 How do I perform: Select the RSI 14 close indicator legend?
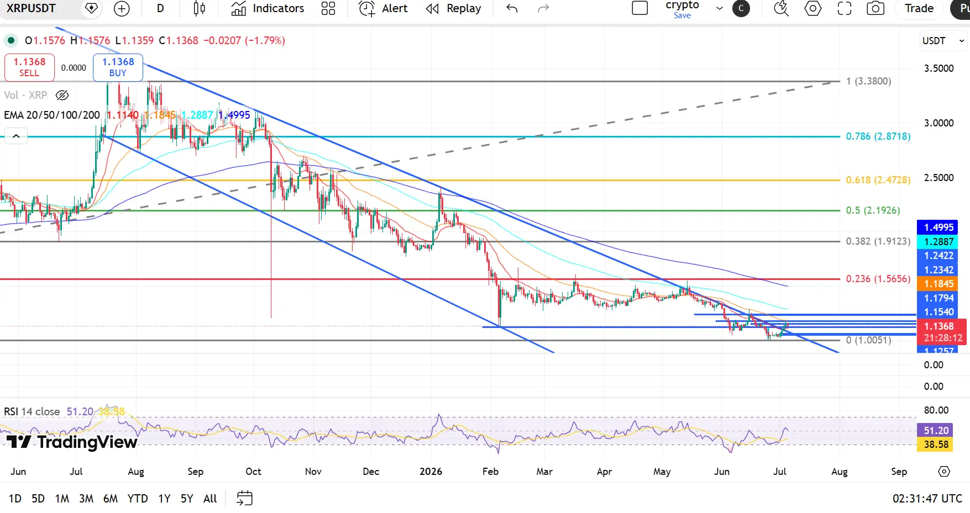32,411
